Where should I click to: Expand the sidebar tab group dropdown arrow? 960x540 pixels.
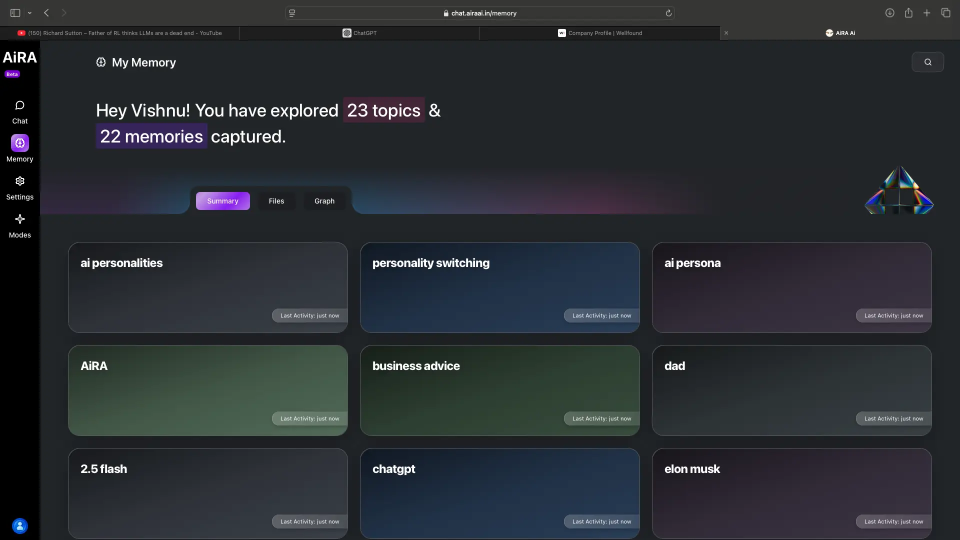point(30,13)
